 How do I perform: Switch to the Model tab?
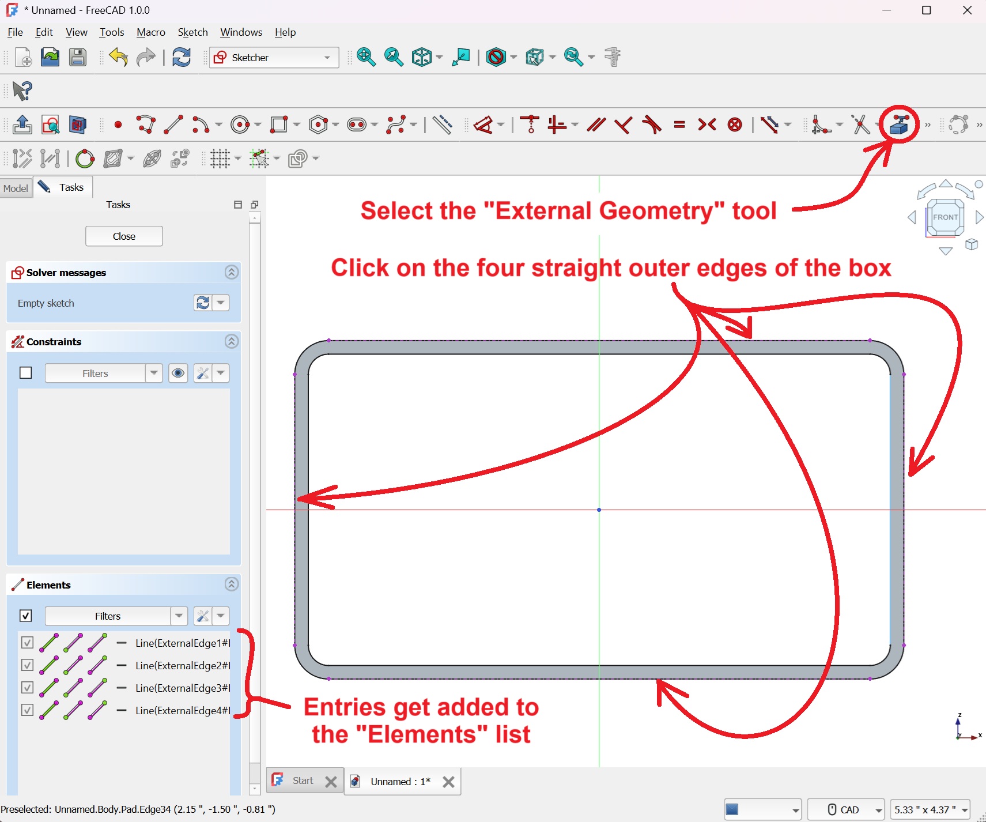16,188
